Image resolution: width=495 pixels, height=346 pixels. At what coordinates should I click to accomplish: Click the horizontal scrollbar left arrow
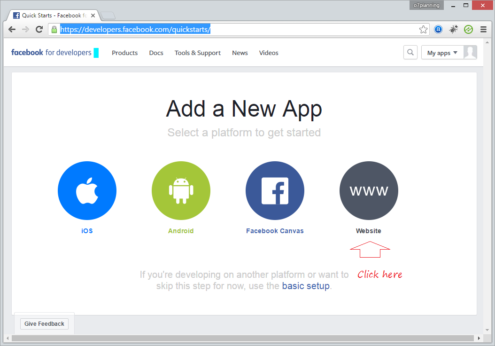8,338
